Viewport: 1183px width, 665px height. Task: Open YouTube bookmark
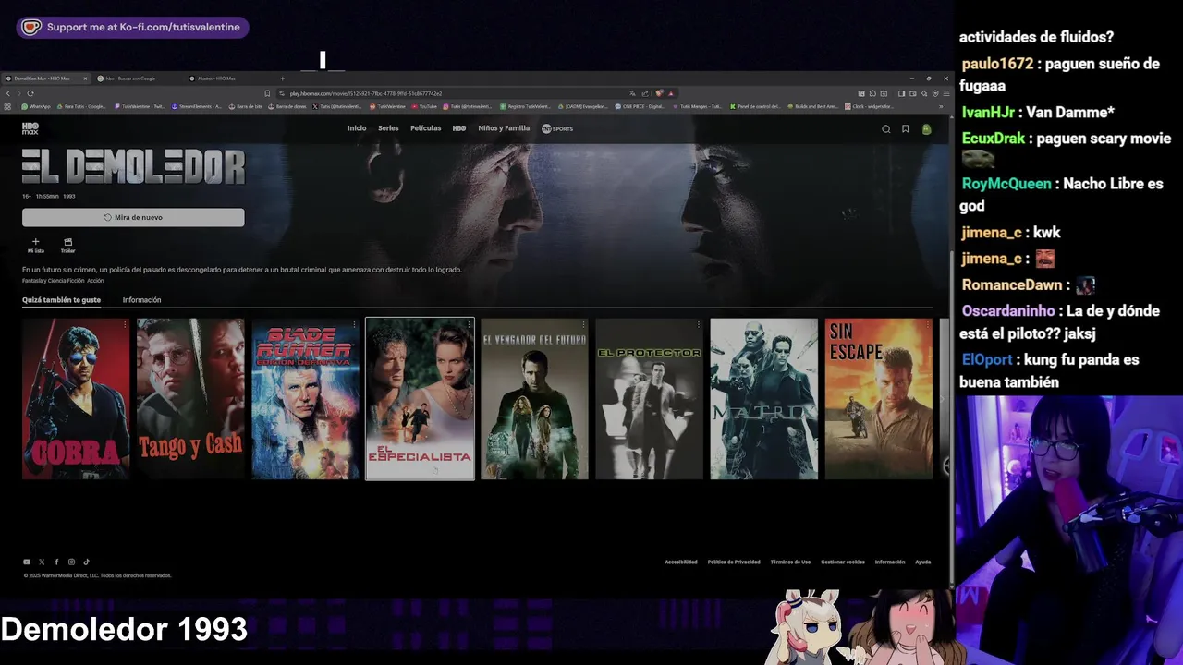(424, 106)
